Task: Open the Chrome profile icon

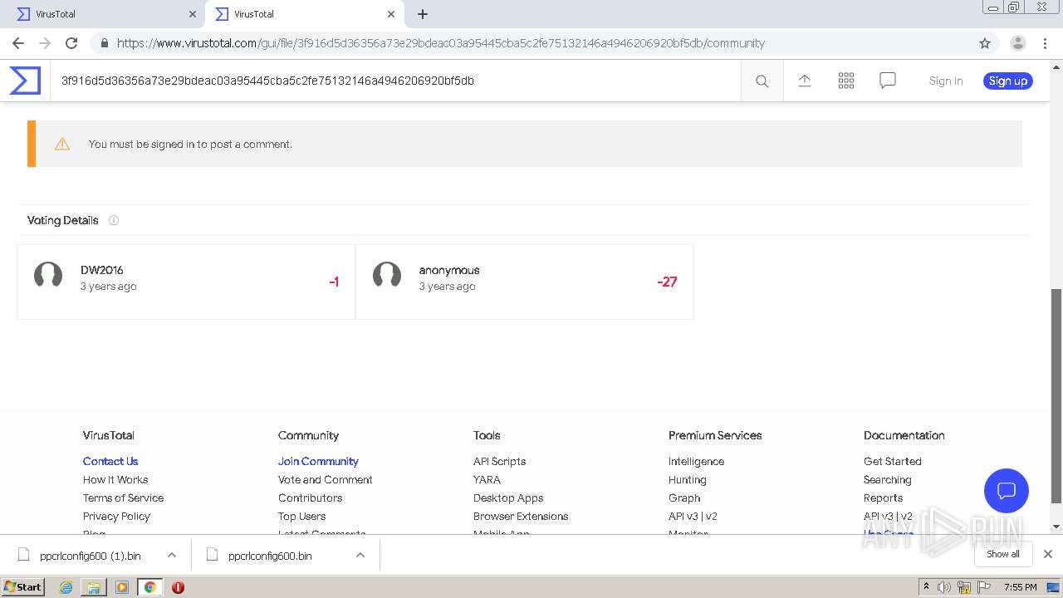Action: click(1018, 43)
